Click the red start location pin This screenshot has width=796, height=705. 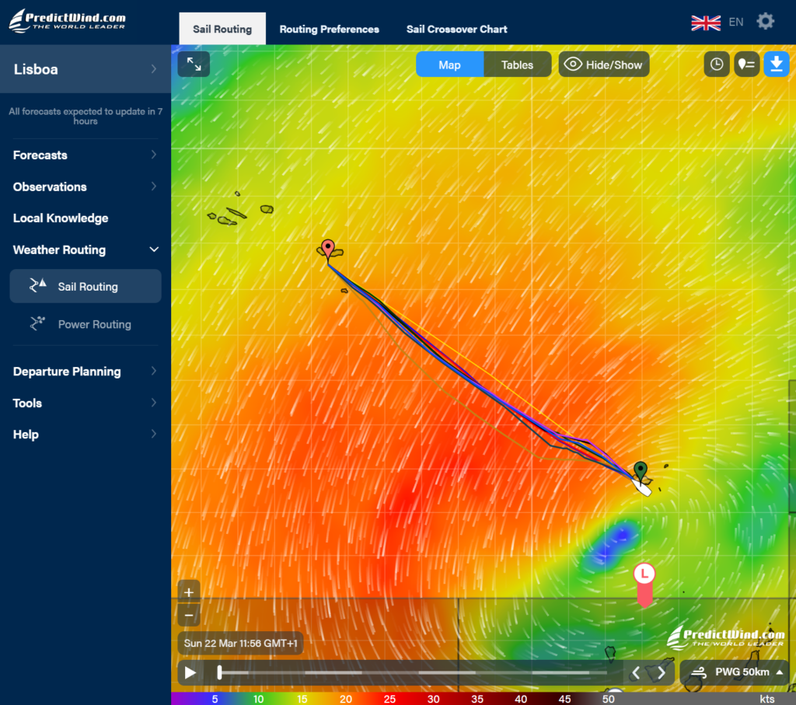[328, 249]
